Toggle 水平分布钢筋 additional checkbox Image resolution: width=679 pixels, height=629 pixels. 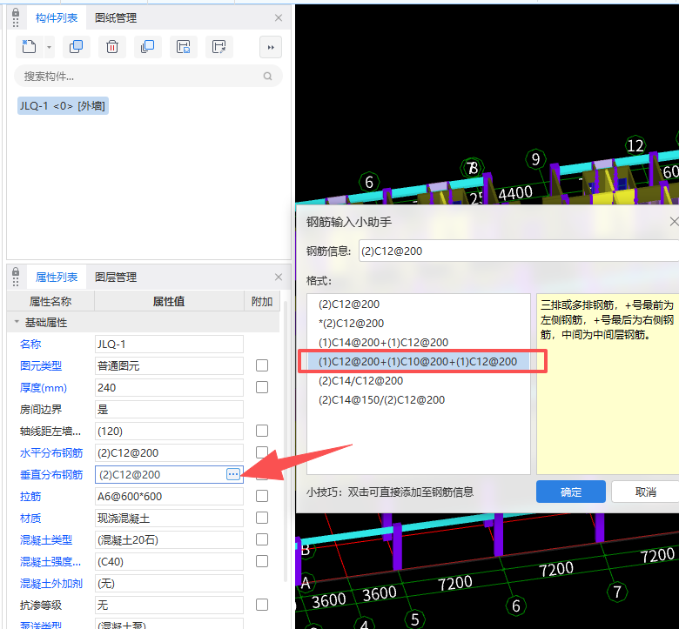pyautogui.click(x=262, y=452)
